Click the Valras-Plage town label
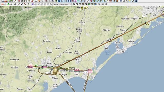164x92 pixels. click(x=55, y=86)
